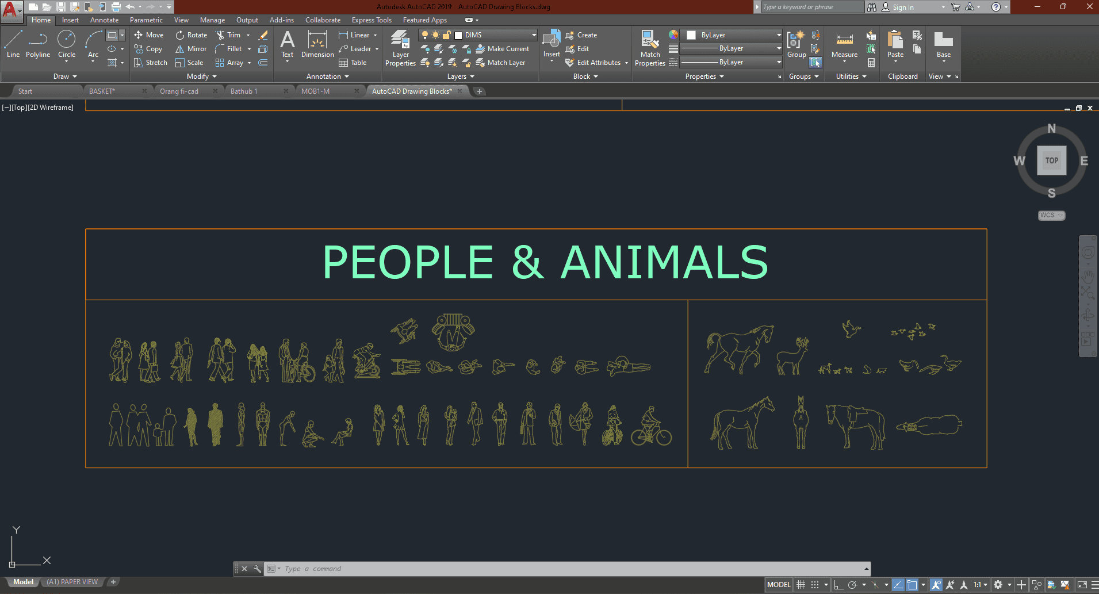
Task: Select the Line drawing tool
Action: [13, 45]
